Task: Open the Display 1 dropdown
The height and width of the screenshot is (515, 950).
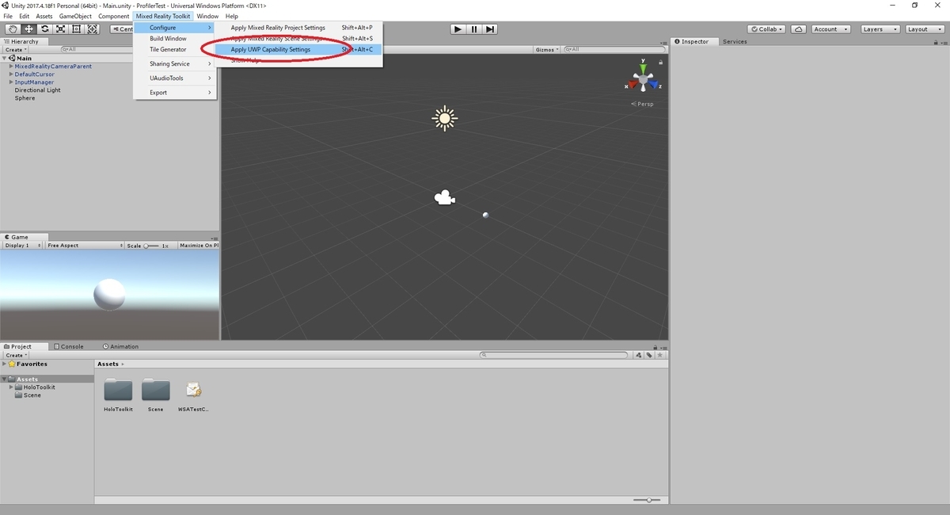Action: [21, 246]
